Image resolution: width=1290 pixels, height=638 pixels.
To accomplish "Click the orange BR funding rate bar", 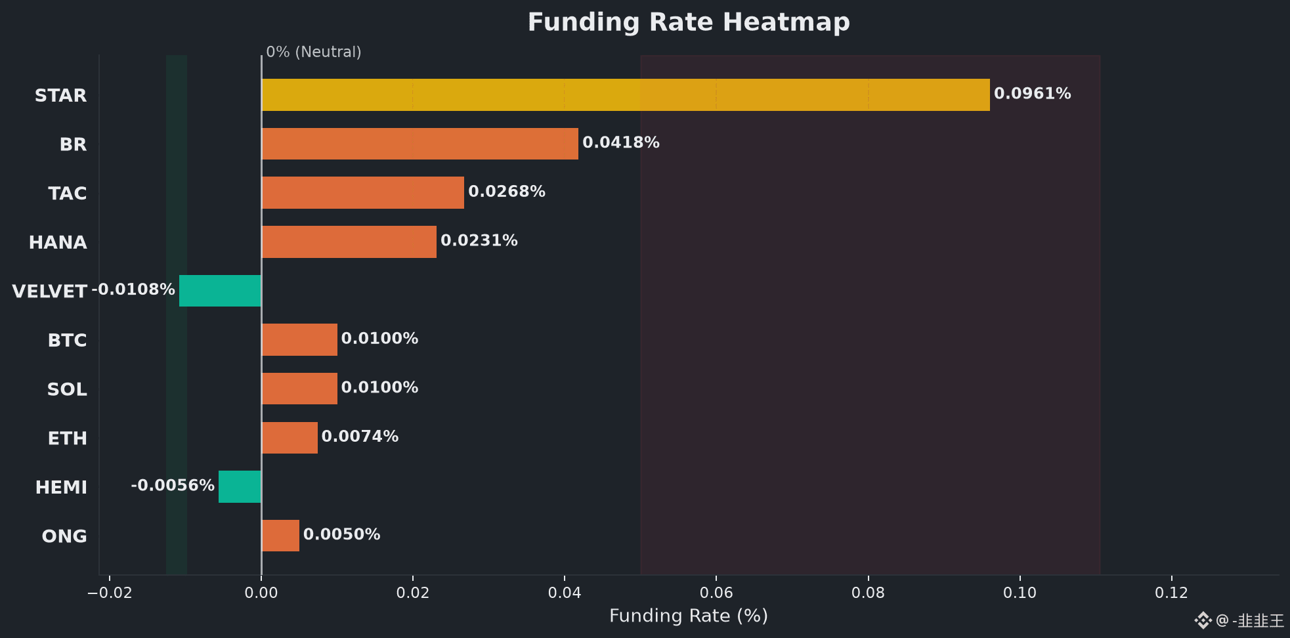I will point(420,144).
